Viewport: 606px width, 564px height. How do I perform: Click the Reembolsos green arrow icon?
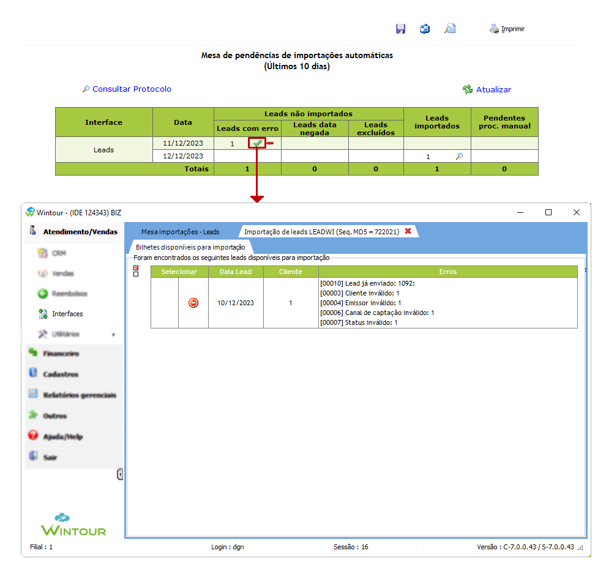pyautogui.click(x=42, y=294)
